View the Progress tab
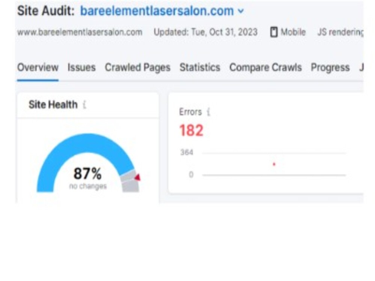The height and width of the screenshot is (281, 375). tap(330, 67)
